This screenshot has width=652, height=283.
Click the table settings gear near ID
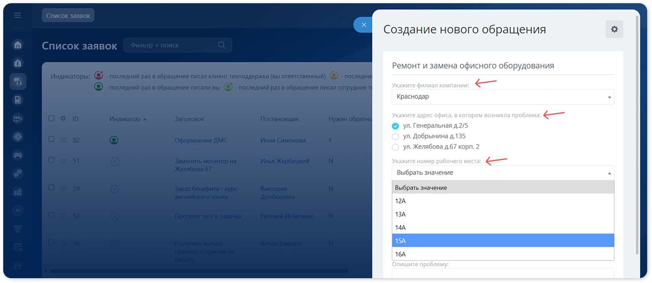(63, 119)
